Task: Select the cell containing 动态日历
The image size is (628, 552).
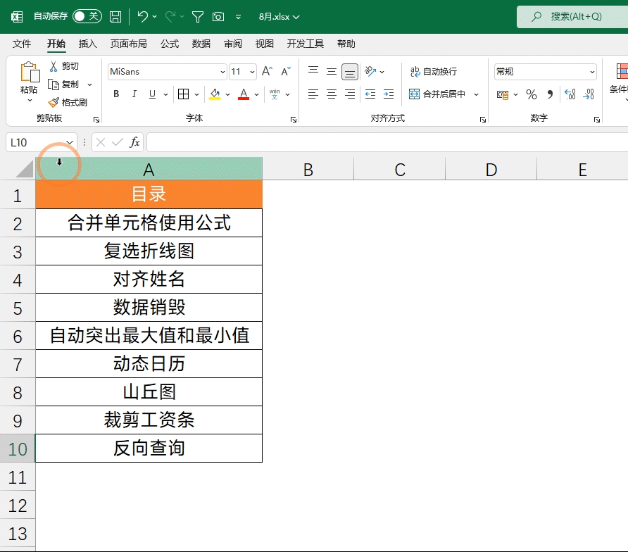Action: [x=149, y=364]
